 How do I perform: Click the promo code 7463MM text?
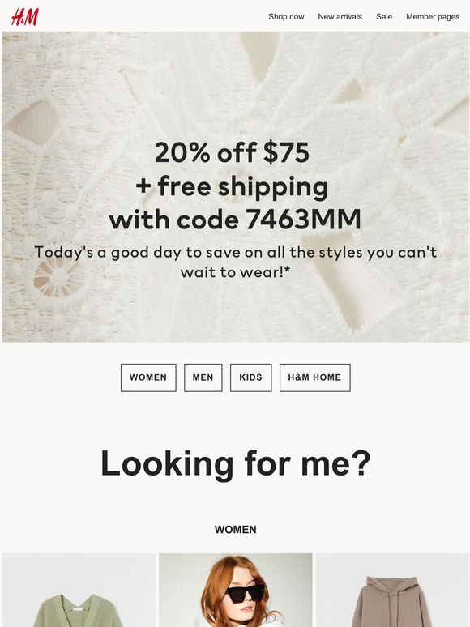303,220
